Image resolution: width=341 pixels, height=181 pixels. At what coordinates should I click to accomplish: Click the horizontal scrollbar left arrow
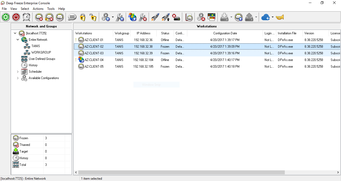76,172
